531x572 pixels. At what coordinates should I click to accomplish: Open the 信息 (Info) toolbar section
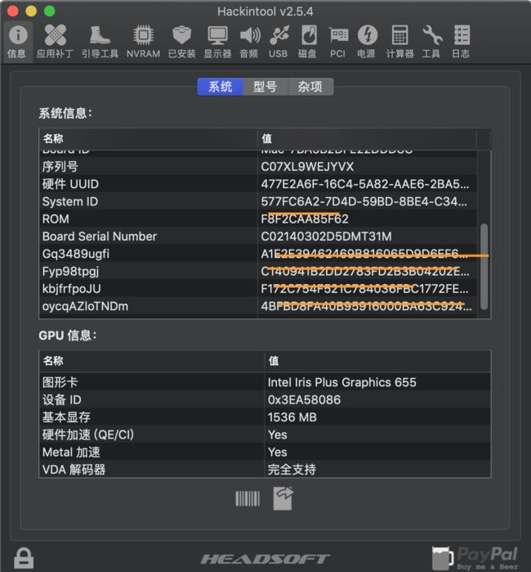[x=17, y=41]
